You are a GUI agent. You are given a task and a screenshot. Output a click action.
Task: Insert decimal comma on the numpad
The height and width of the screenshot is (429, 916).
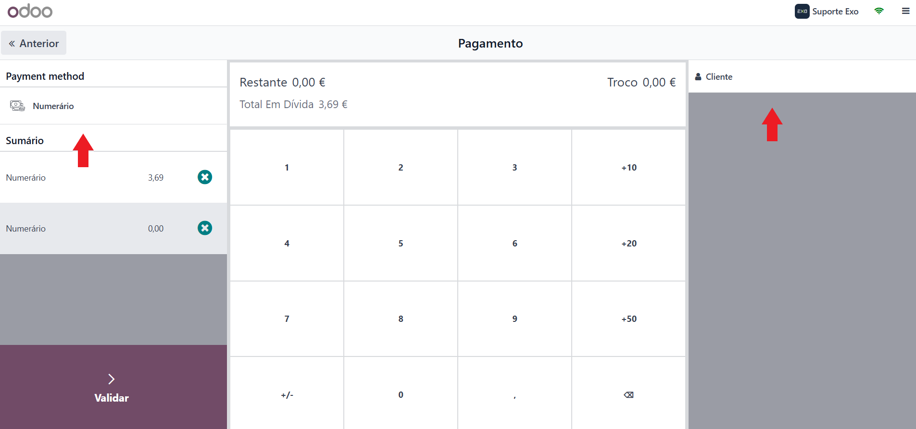pos(514,394)
